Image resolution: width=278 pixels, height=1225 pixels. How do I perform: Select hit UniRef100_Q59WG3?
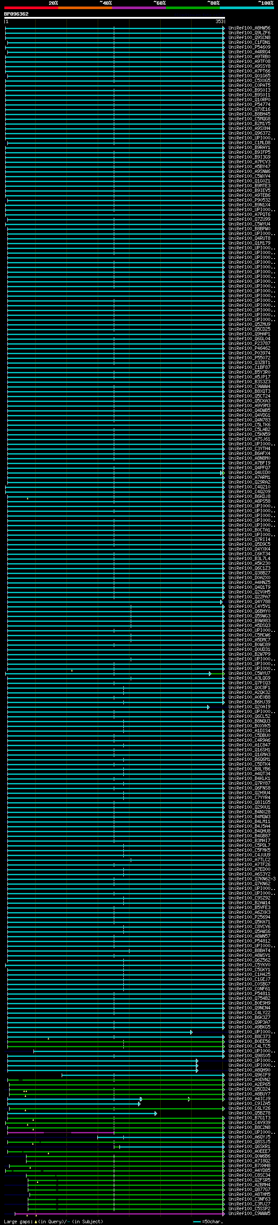tap(249, 616)
